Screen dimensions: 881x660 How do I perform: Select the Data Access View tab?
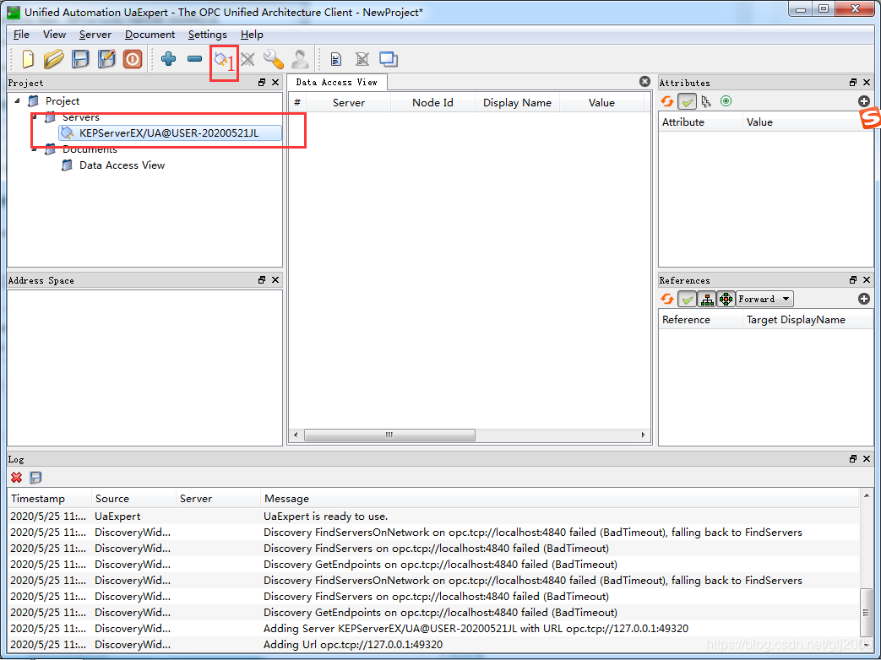click(x=337, y=82)
